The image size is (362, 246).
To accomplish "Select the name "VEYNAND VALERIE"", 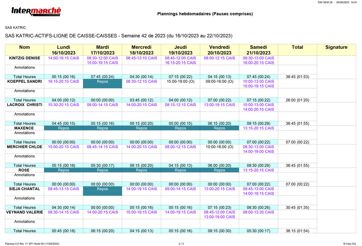I will tap(25, 212).
